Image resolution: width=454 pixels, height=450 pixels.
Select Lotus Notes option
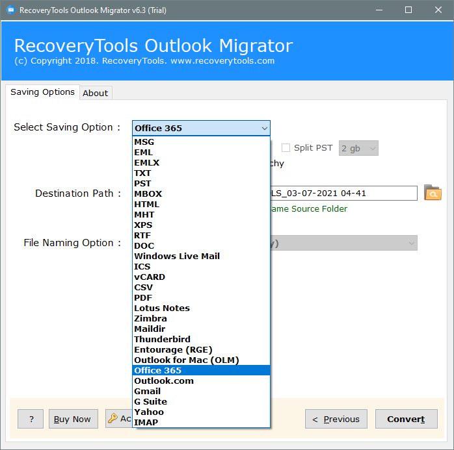coord(201,308)
